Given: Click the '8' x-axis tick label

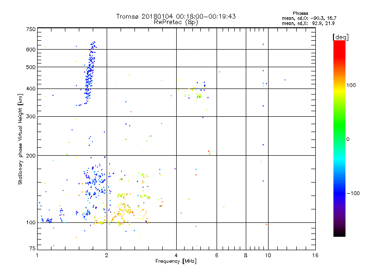Looking at the screenshot, I should point(246,255).
